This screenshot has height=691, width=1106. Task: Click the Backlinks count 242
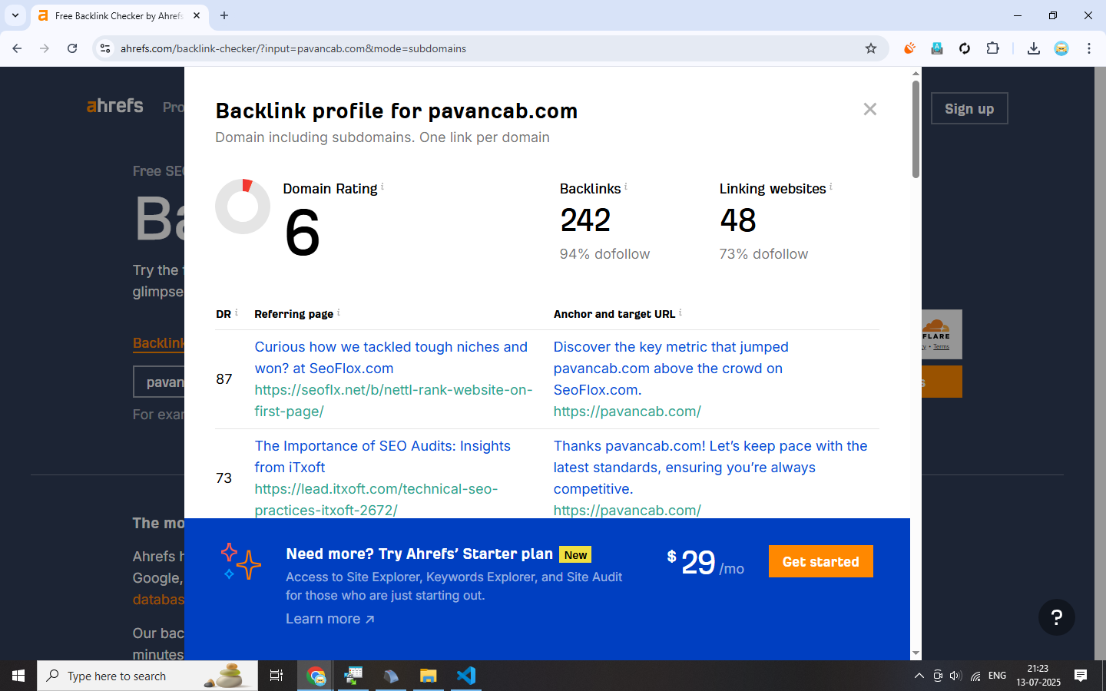click(585, 220)
